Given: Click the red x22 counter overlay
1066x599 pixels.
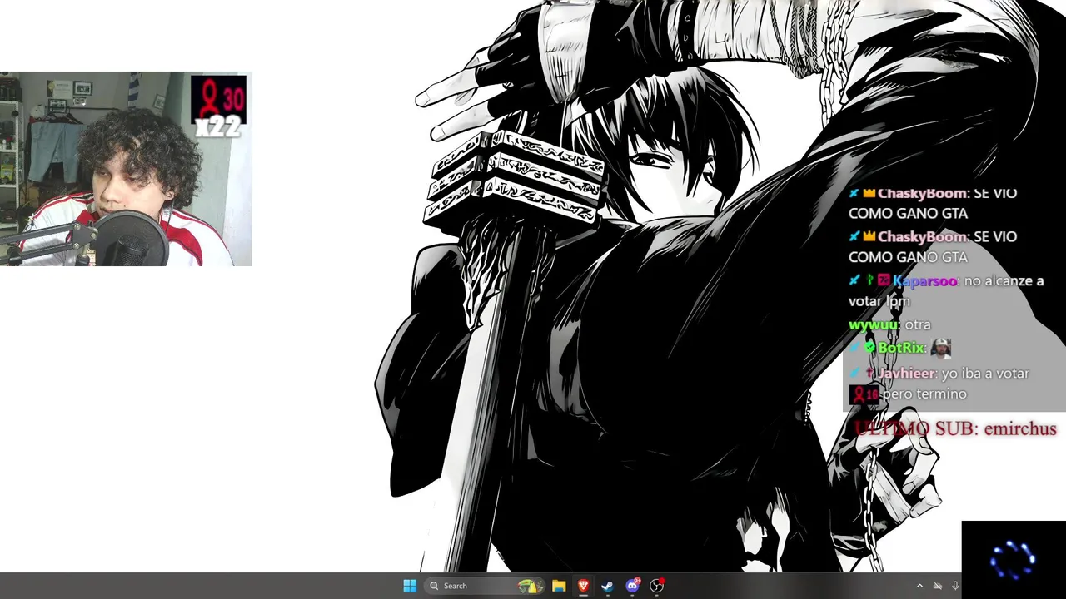Looking at the screenshot, I should [218, 107].
